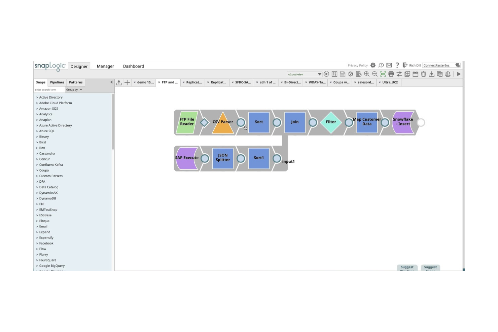The width and height of the screenshot is (498, 332).
Task: Click the execute pipeline play-circle icon
Action: click(x=326, y=74)
